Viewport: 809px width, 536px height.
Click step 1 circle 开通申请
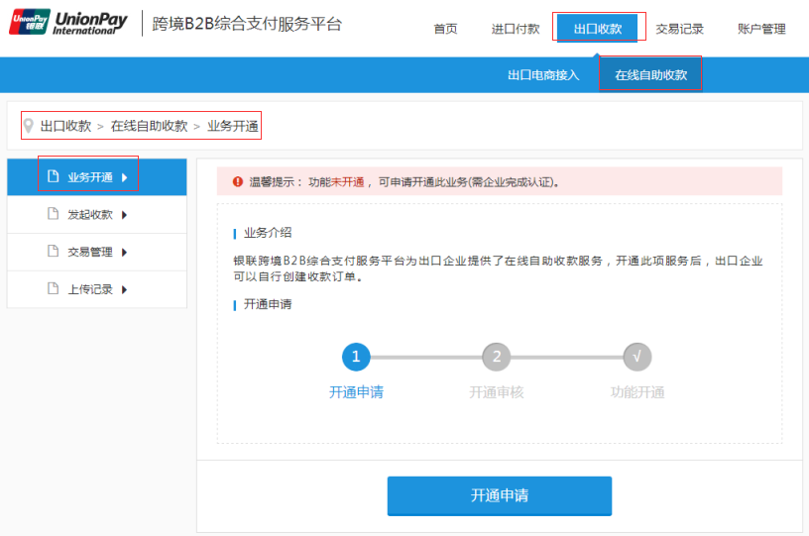coord(356,357)
